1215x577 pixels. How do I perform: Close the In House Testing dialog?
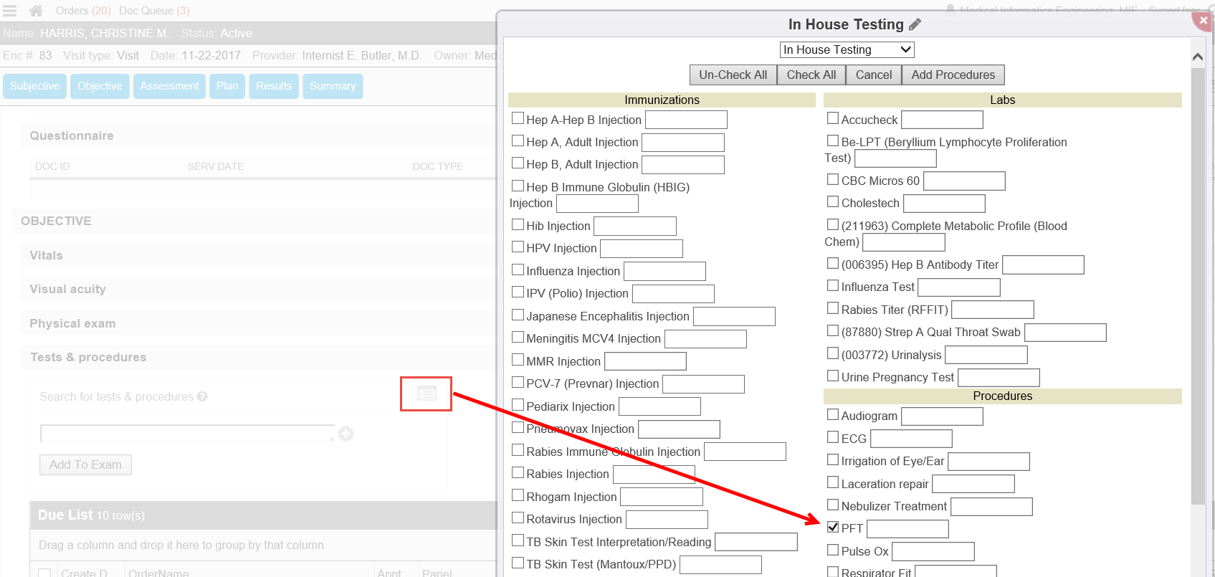coord(1203,21)
